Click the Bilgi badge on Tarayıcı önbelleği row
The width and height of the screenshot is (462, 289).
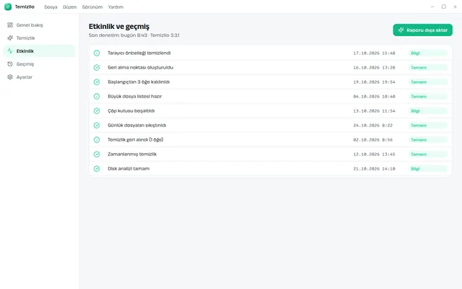coord(428,53)
